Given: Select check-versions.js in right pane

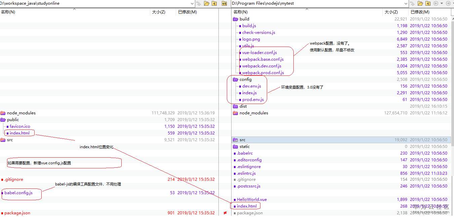Looking at the screenshot, I should (259, 33).
